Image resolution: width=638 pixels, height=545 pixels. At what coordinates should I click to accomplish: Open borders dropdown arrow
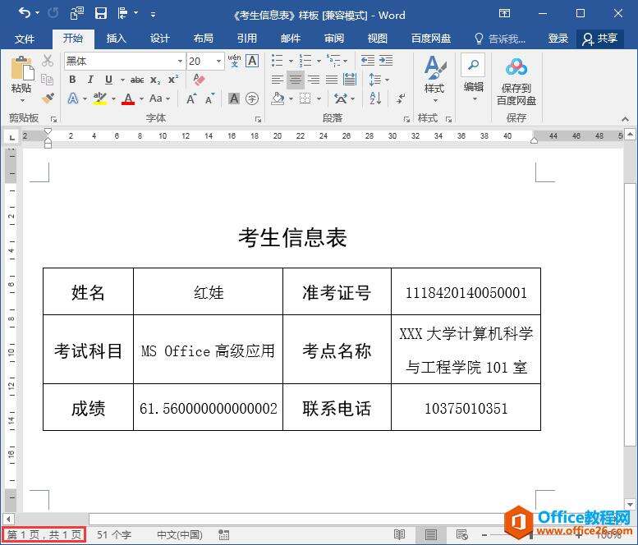[x=319, y=98]
